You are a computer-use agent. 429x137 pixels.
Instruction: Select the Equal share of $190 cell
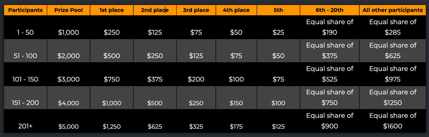pyautogui.click(x=330, y=27)
